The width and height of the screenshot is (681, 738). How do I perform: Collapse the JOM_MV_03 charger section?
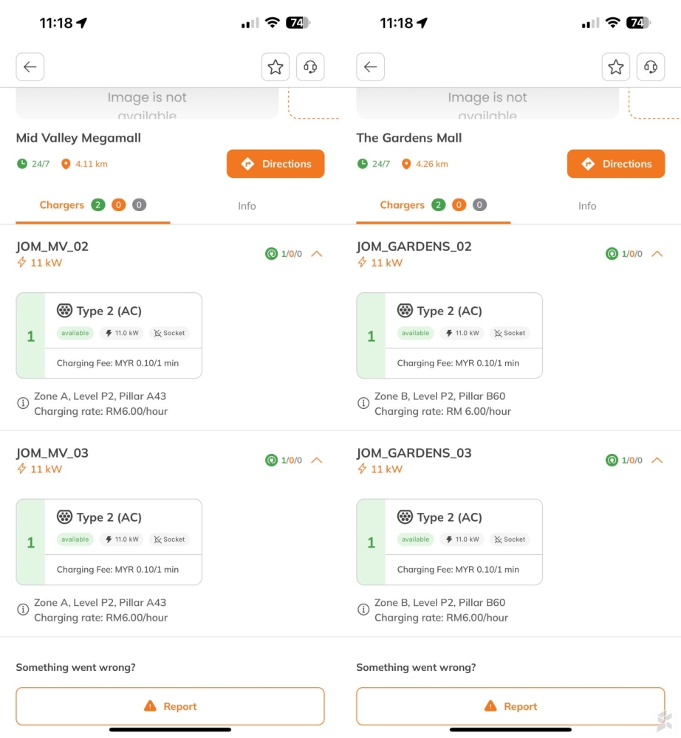tap(317, 461)
